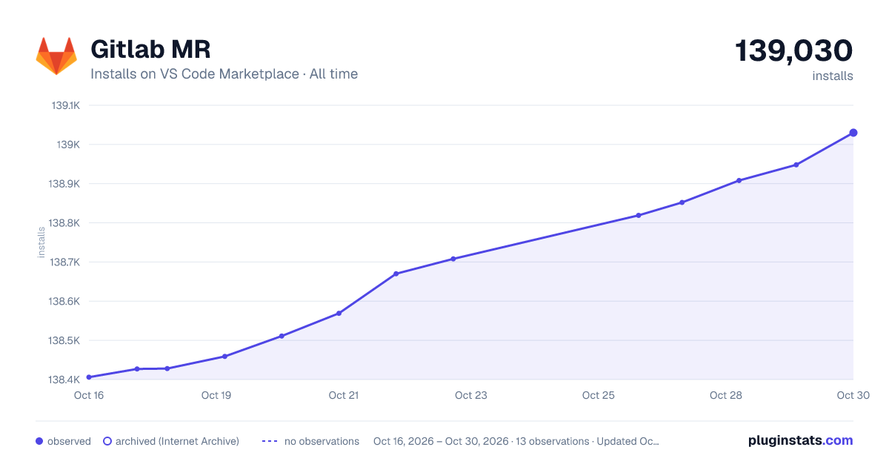Click the 138.4K y-axis label

[x=64, y=380]
